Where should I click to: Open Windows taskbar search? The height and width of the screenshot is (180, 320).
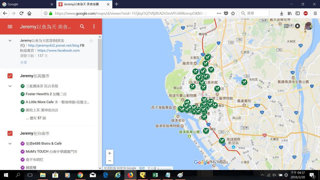click(x=18, y=175)
